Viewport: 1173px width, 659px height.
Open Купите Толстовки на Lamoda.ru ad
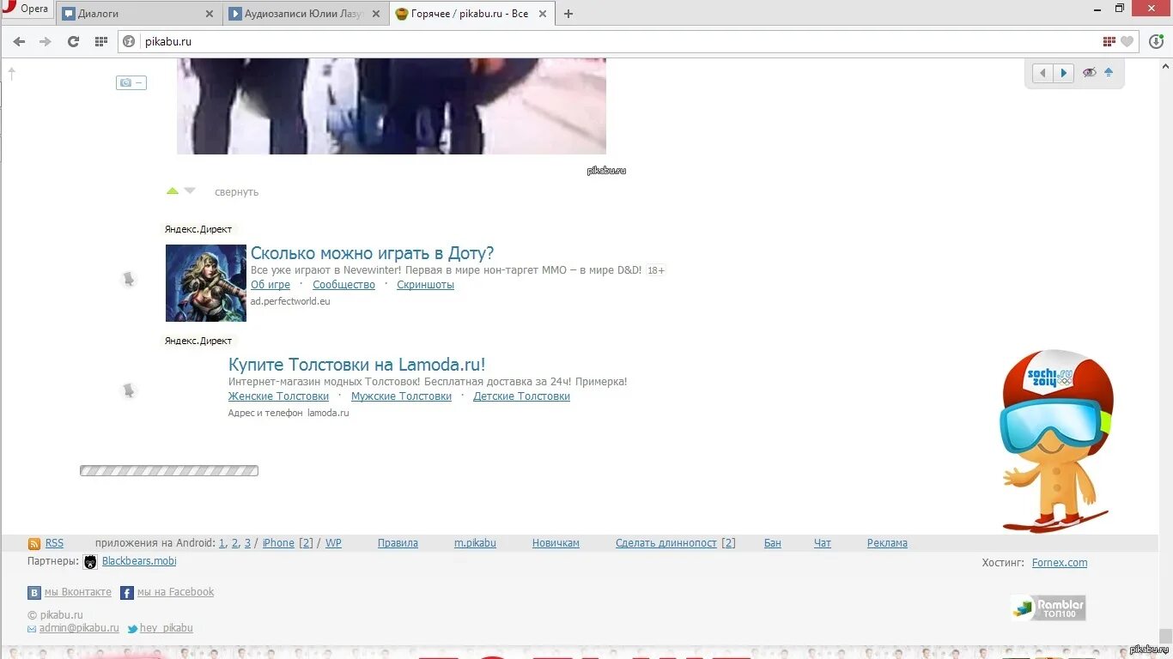pyautogui.click(x=357, y=365)
